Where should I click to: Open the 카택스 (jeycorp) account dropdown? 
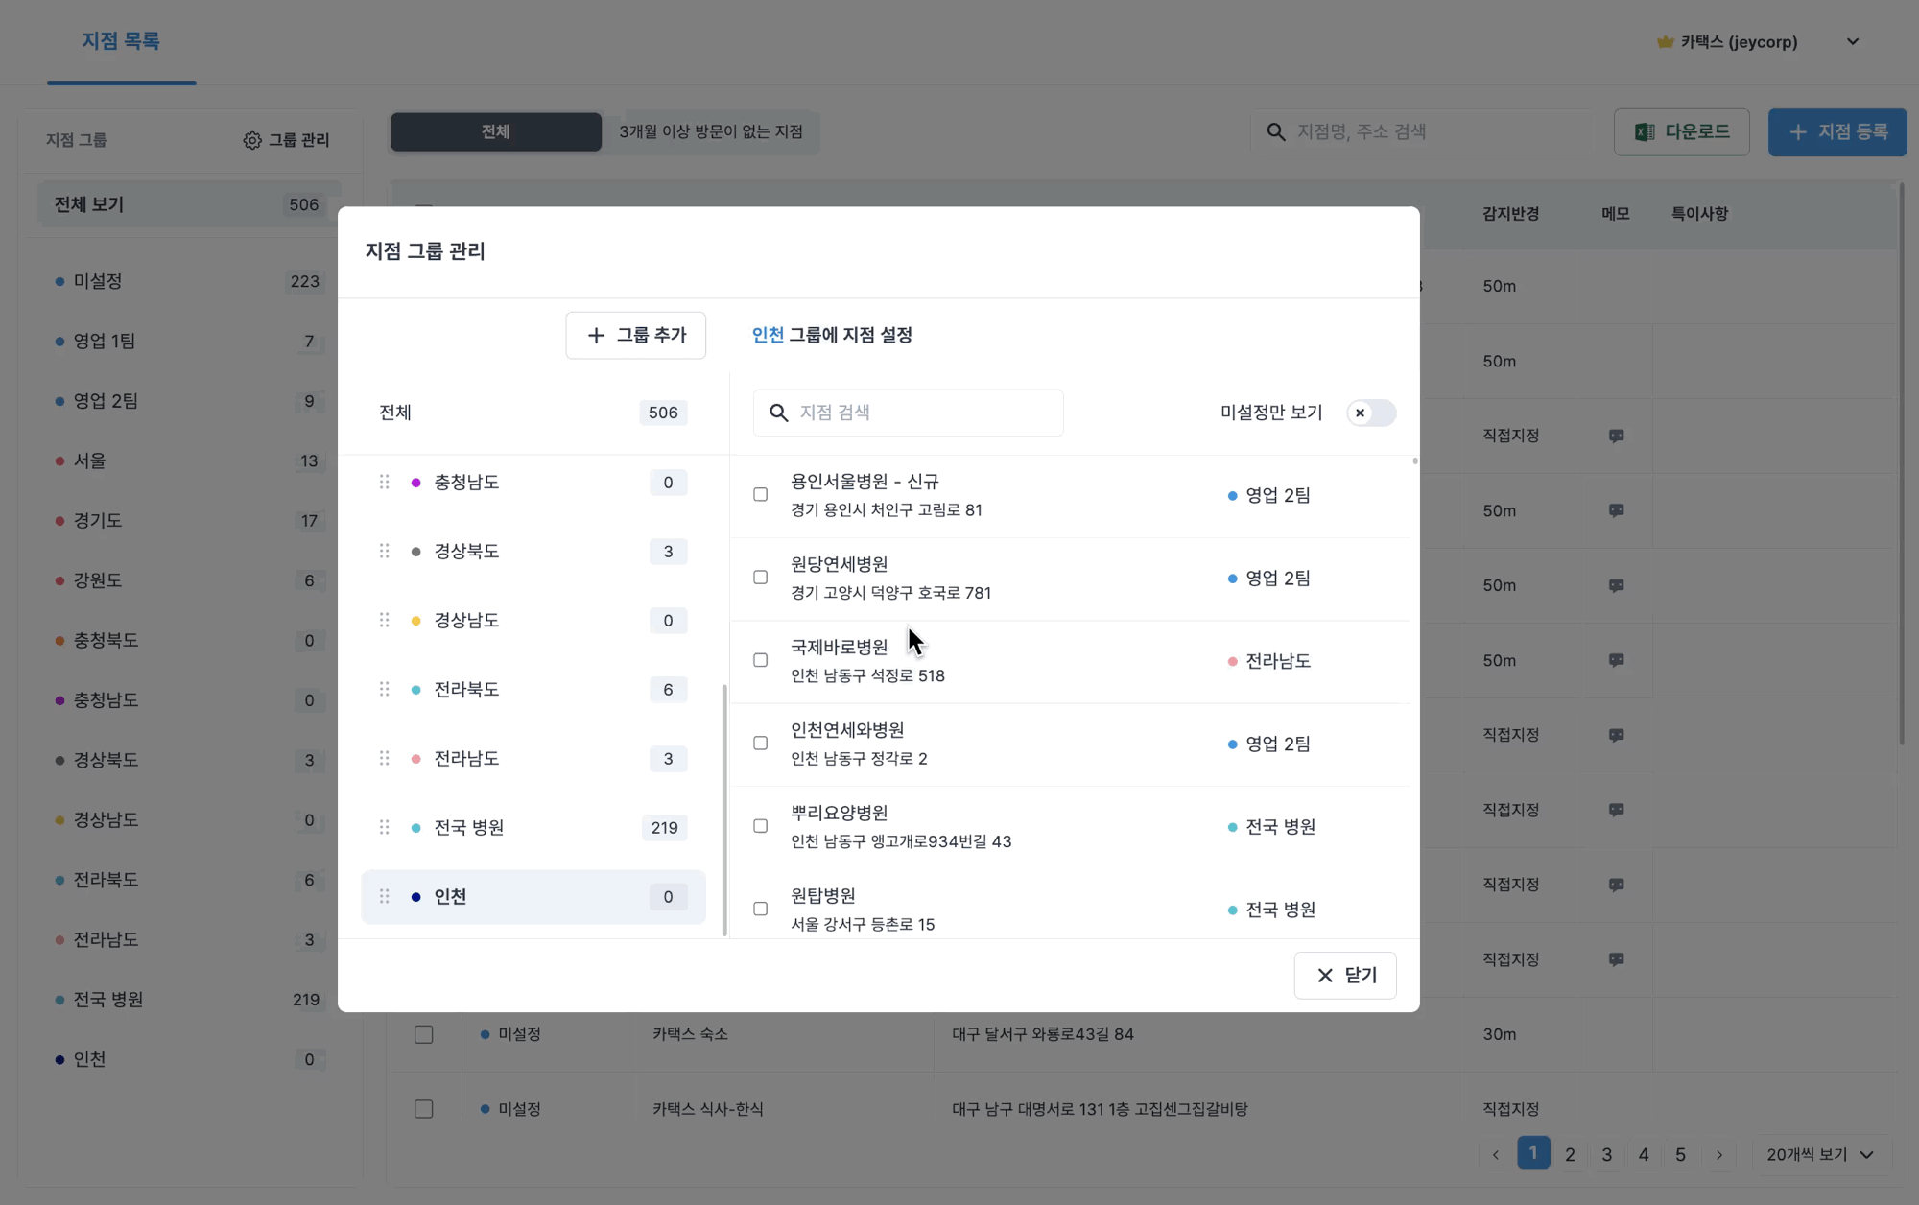1853,42
